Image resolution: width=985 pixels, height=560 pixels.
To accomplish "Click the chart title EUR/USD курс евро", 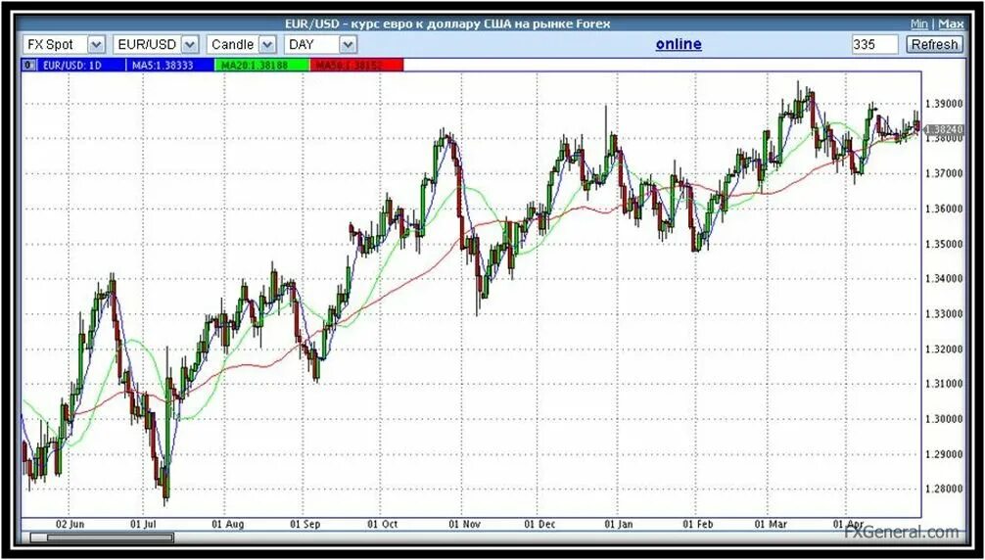I will coord(446,23).
